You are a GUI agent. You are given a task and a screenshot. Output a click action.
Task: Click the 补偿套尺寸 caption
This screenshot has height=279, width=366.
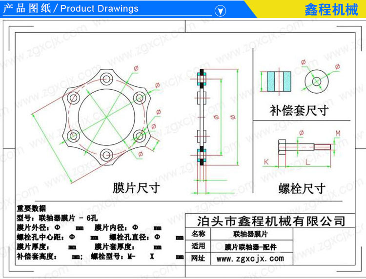298,111
